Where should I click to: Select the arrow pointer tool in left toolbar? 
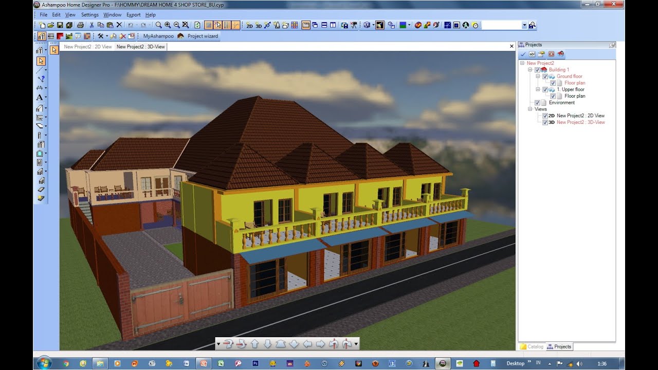tap(41, 61)
